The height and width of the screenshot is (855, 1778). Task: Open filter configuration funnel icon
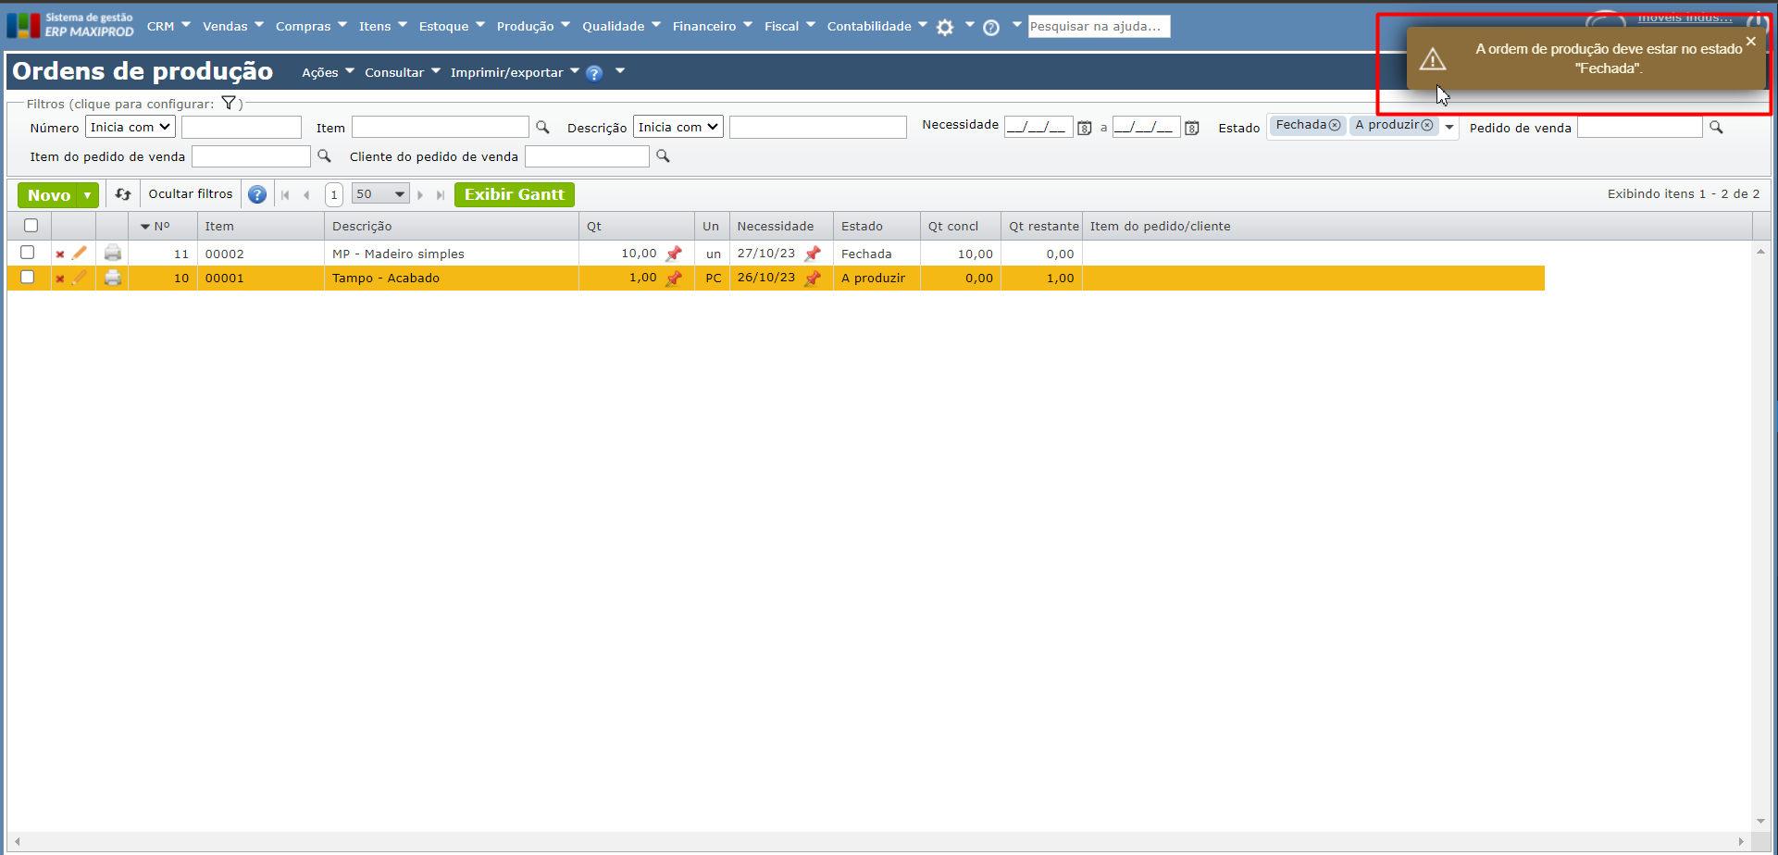pos(229,103)
